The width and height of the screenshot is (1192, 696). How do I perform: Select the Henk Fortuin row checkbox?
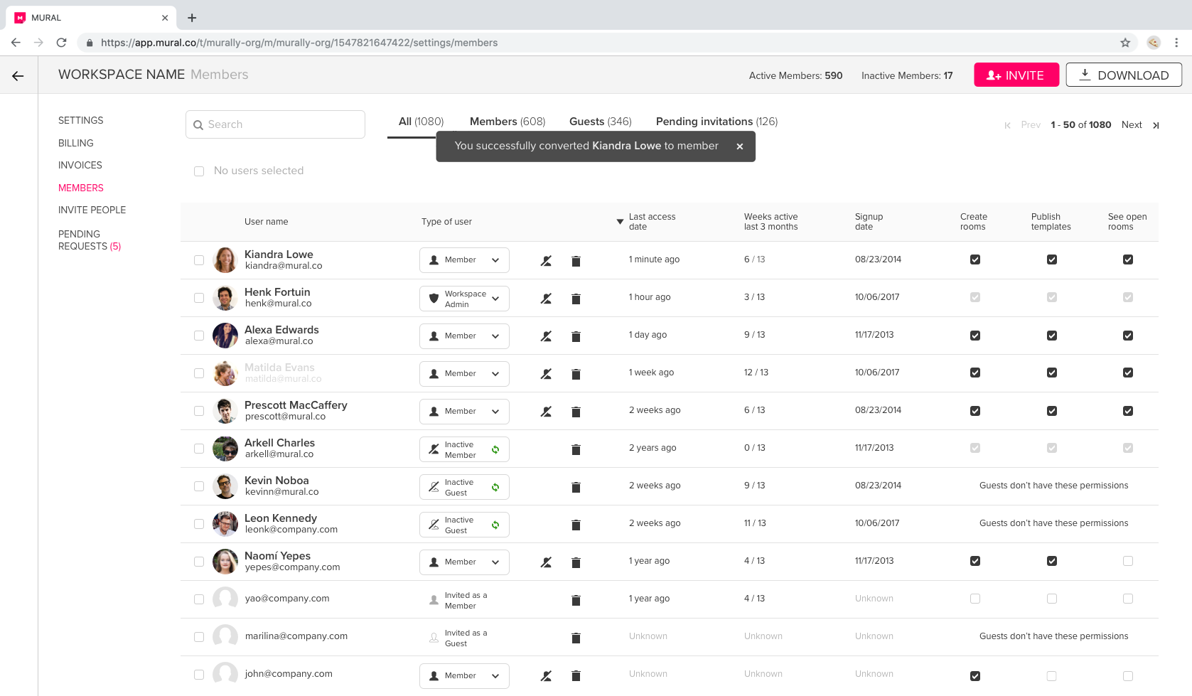[x=199, y=298]
